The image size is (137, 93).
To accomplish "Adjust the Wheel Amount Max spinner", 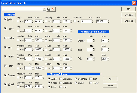I will coord(43,86).
